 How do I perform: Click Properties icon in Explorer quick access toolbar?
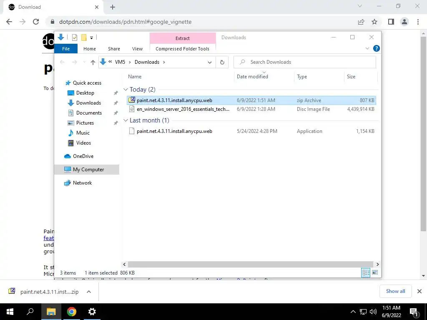[75, 37]
